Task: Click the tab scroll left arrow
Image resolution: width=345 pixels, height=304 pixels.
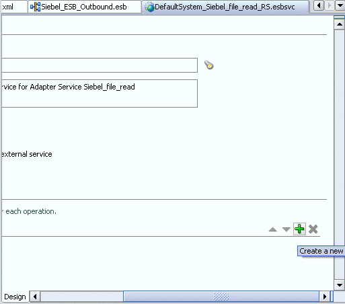Action: click(x=319, y=5)
